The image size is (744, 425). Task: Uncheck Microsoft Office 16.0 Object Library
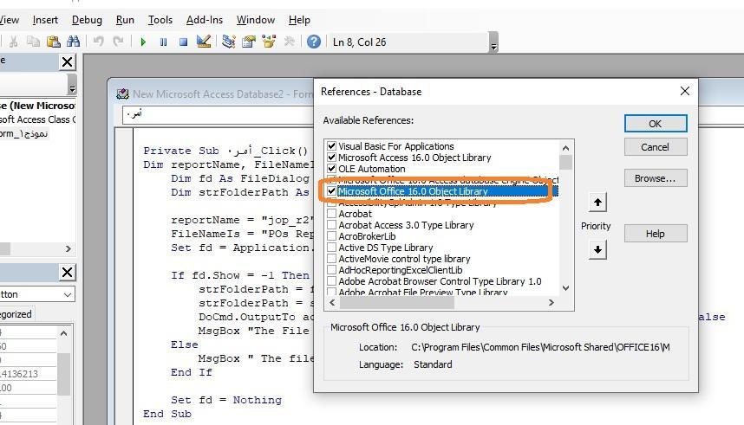[331, 191]
